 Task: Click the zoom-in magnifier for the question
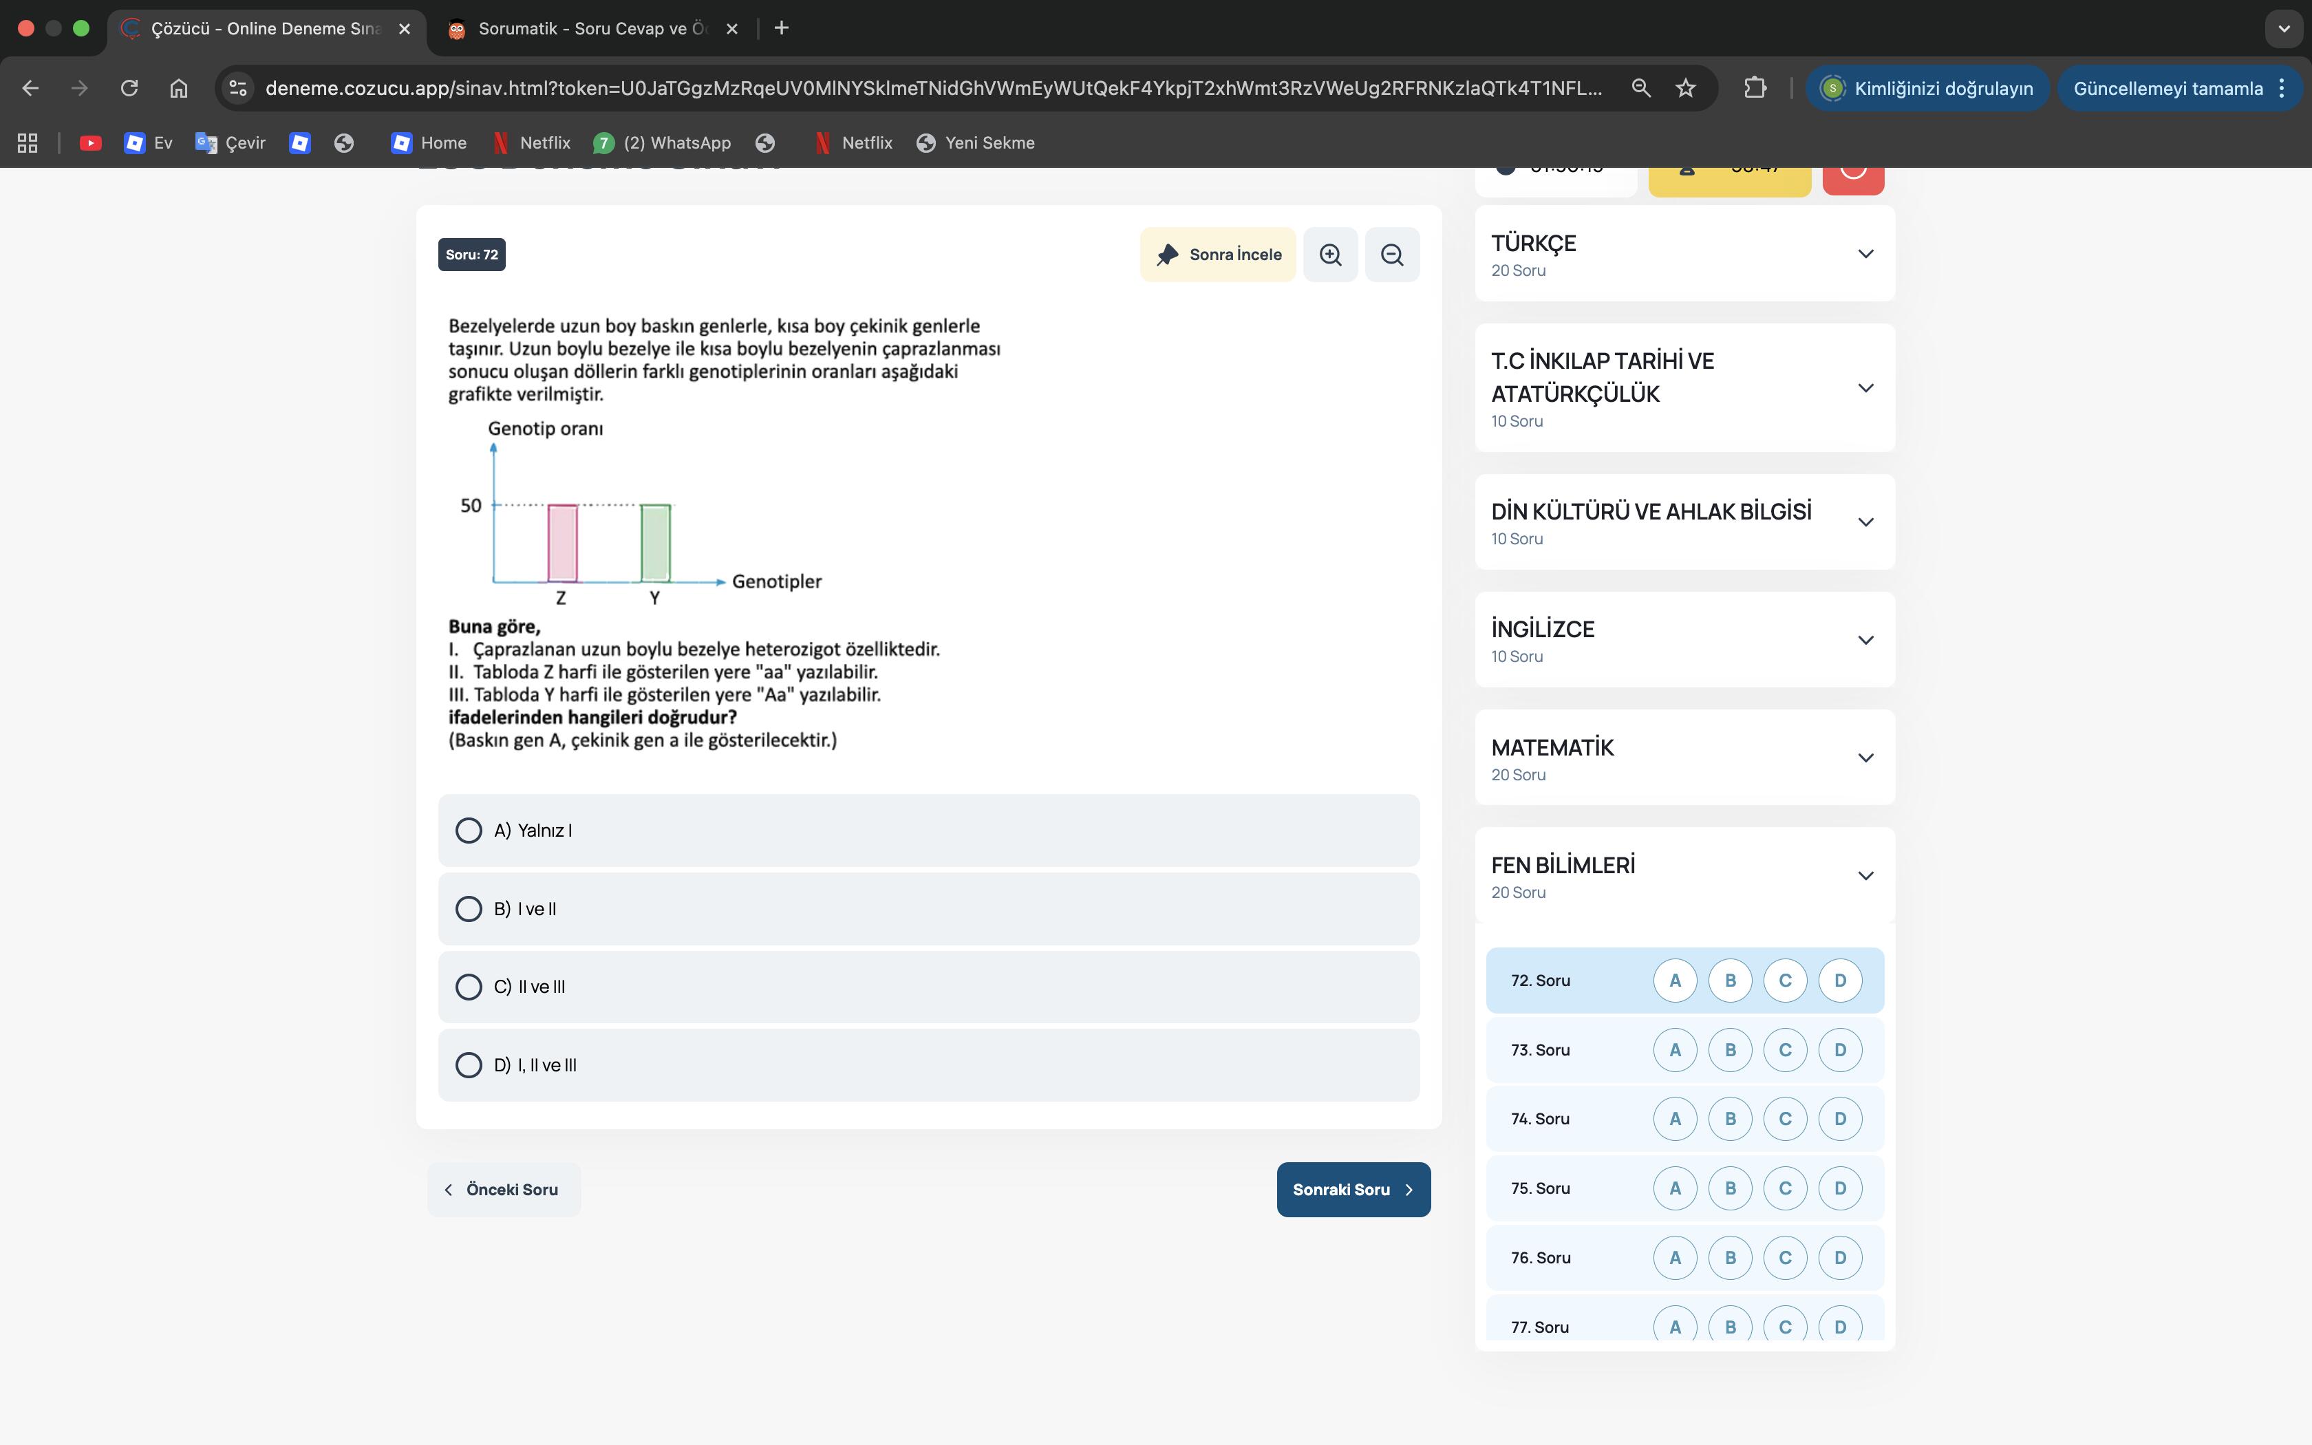coord(1330,254)
